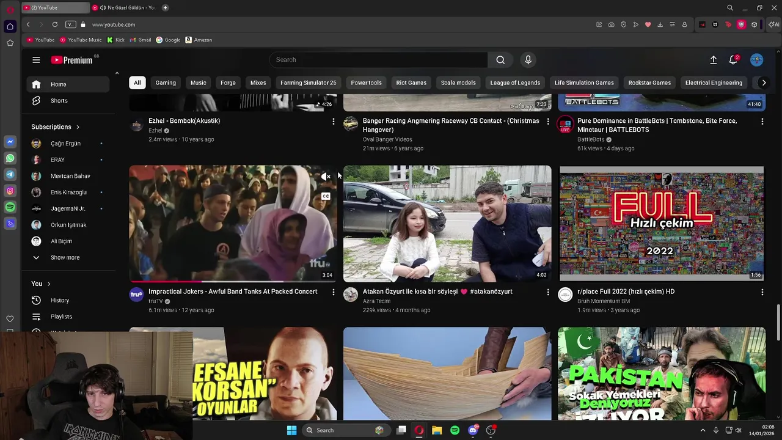Click the Opera sidebar home icon
Viewport: 782px width, 440px height.
tap(10, 26)
